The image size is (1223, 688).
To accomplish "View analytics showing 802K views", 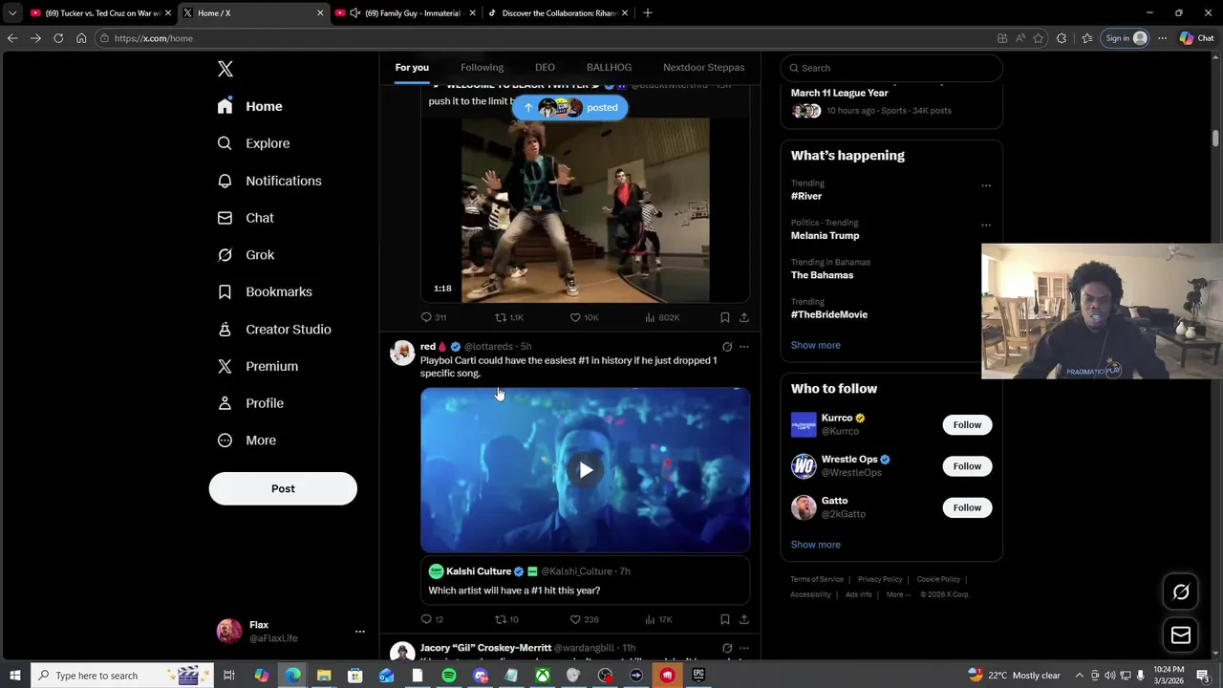I will click(662, 317).
